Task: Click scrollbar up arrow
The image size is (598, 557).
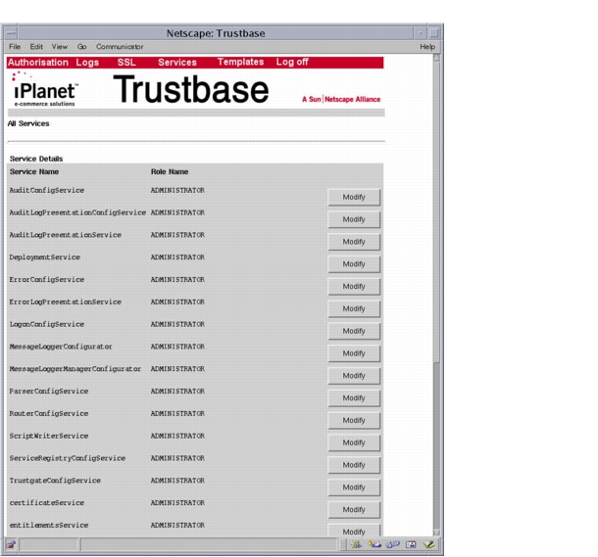Action: (x=436, y=58)
